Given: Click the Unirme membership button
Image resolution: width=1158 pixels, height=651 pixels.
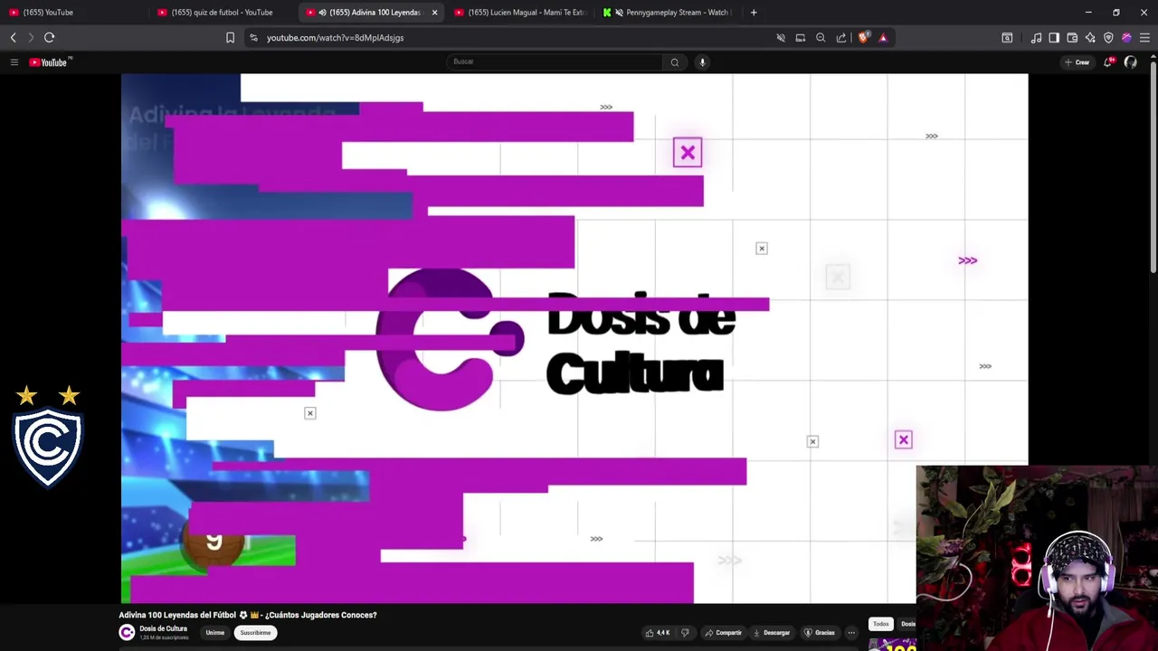Looking at the screenshot, I should tap(214, 633).
